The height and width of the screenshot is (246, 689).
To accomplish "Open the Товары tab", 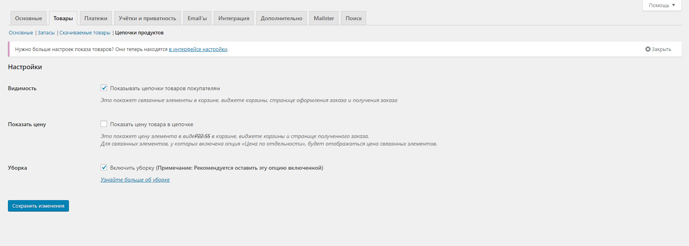I will click(x=63, y=19).
